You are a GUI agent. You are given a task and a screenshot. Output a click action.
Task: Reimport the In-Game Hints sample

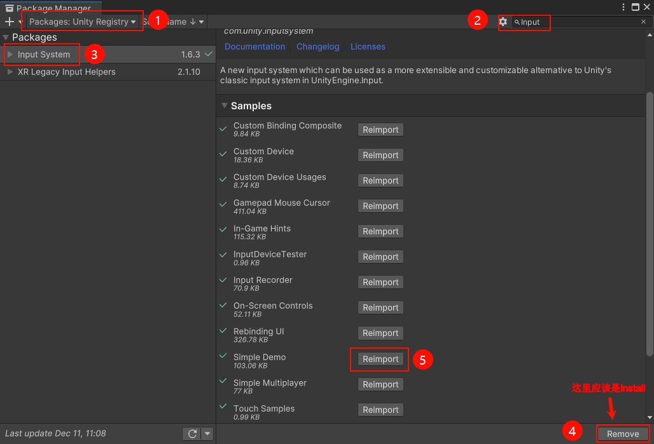(380, 231)
